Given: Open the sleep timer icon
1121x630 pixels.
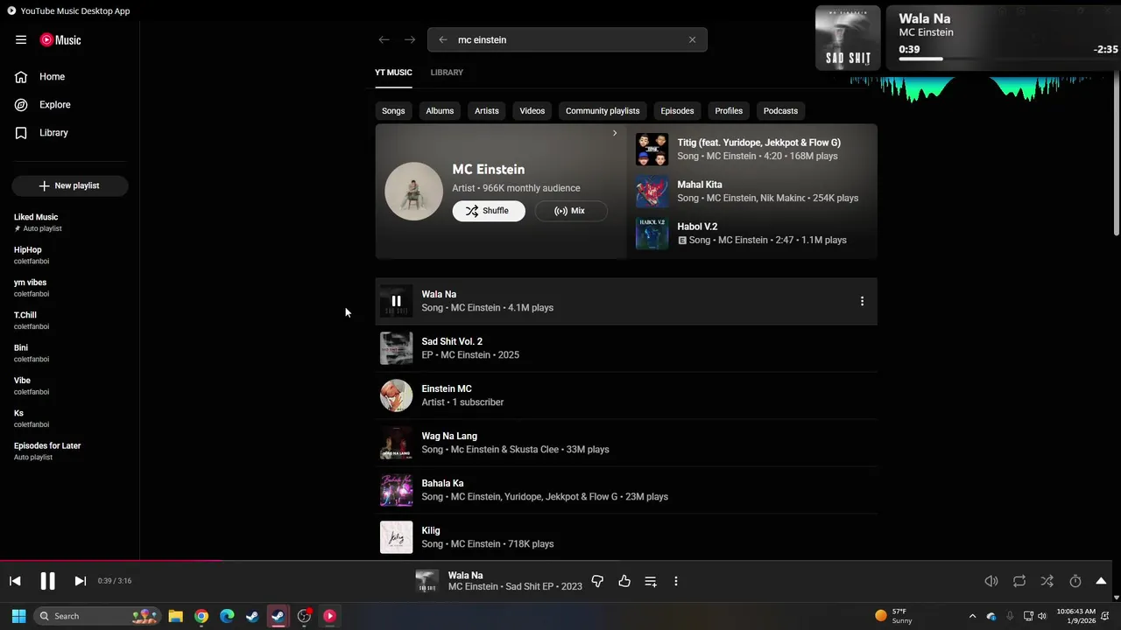Looking at the screenshot, I should click(1075, 581).
